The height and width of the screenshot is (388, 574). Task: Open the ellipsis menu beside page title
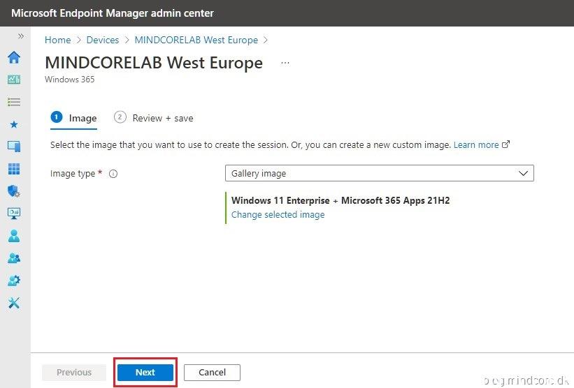285,63
